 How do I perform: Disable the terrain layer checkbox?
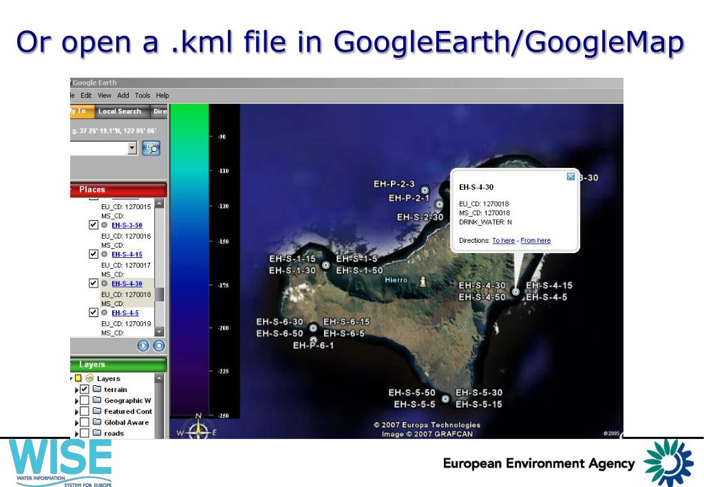85,389
